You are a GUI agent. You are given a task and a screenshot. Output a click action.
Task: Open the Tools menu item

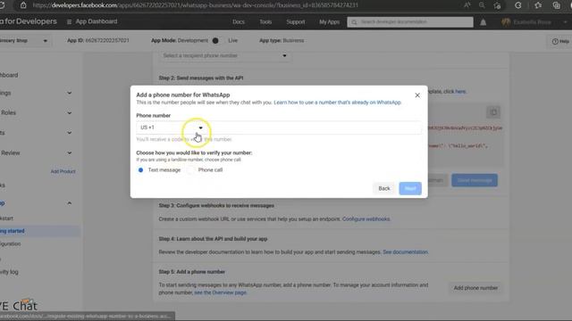(265, 21)
